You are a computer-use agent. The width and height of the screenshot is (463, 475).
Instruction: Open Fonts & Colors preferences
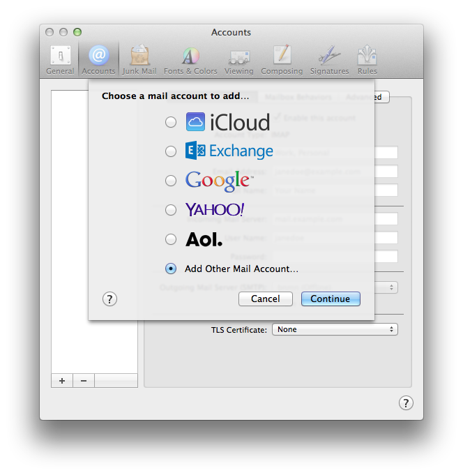tap(190, 60)
